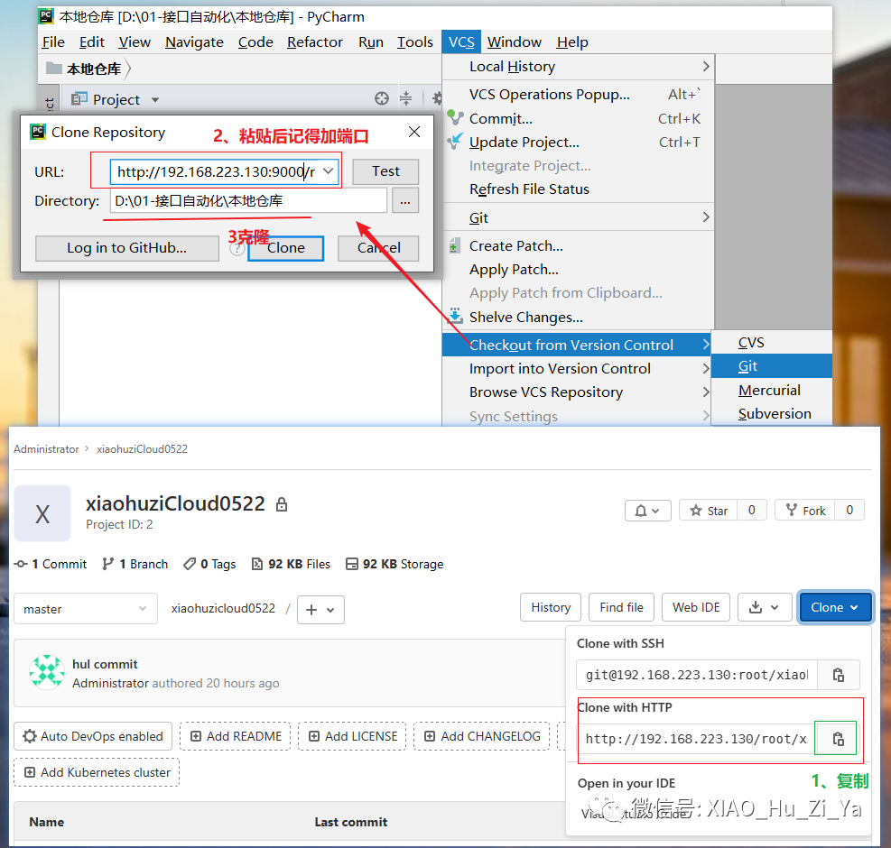The height and width of the screenshot is (848, 891).
Task: Select Shelve Changes menu item
Action: pyautogui.click(x=578, y=317)
